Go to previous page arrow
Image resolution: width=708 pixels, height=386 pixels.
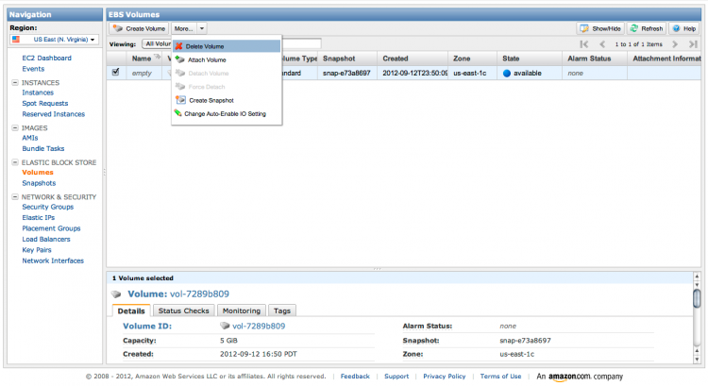tap(602, 43)
